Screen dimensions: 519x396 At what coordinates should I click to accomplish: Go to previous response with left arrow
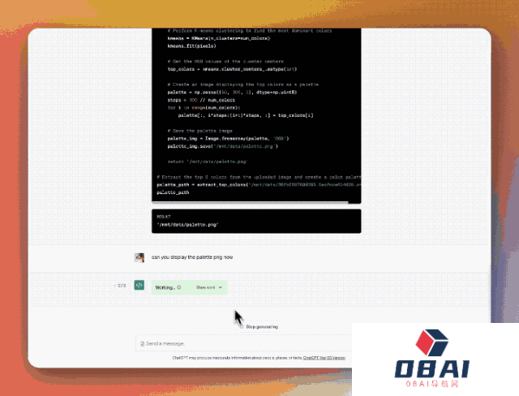pyautogui.click(x=115, y=286)
